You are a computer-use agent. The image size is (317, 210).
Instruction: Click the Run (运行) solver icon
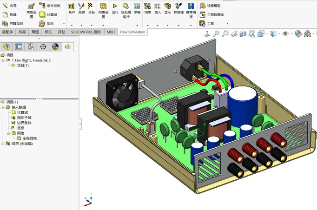pyautogui.click(x=115, y=6)
